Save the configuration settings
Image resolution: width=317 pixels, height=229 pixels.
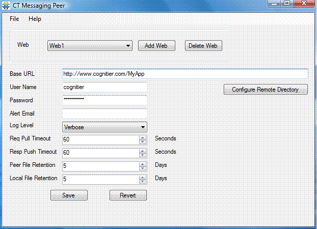[x=69, y=195]
